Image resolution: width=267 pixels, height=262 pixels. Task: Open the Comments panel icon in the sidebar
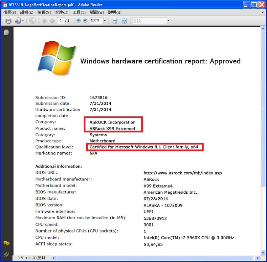(x=6, y=243)
